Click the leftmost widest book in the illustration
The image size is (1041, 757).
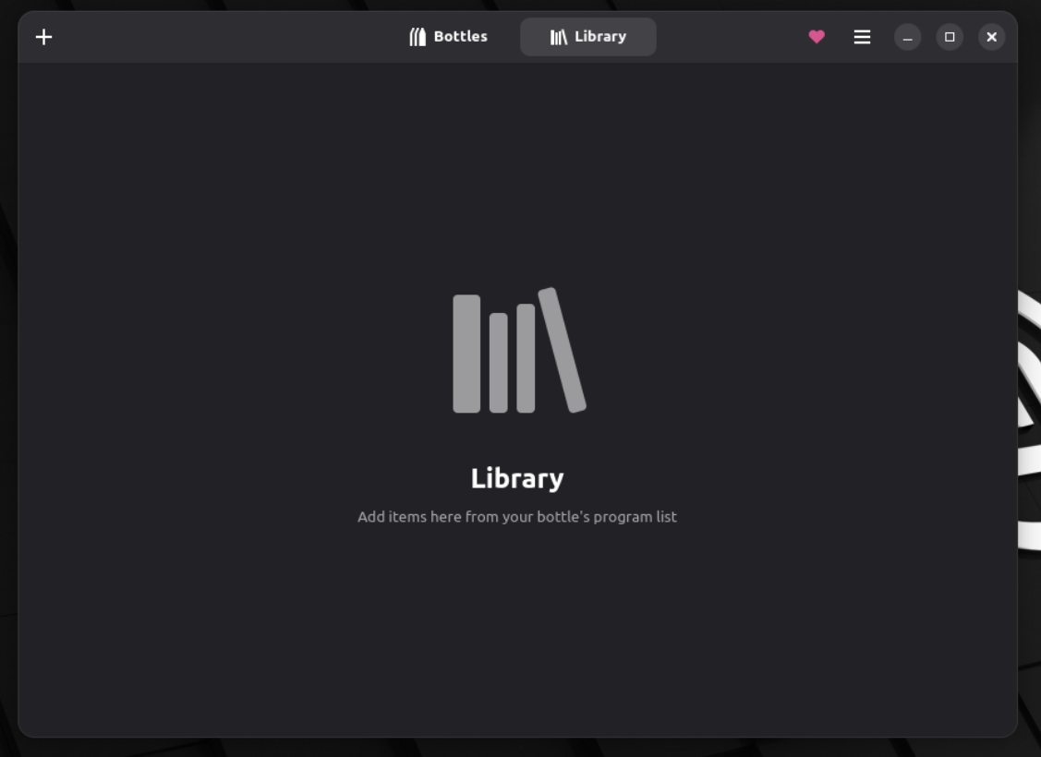pyautogui.click(x=466, y=354)
